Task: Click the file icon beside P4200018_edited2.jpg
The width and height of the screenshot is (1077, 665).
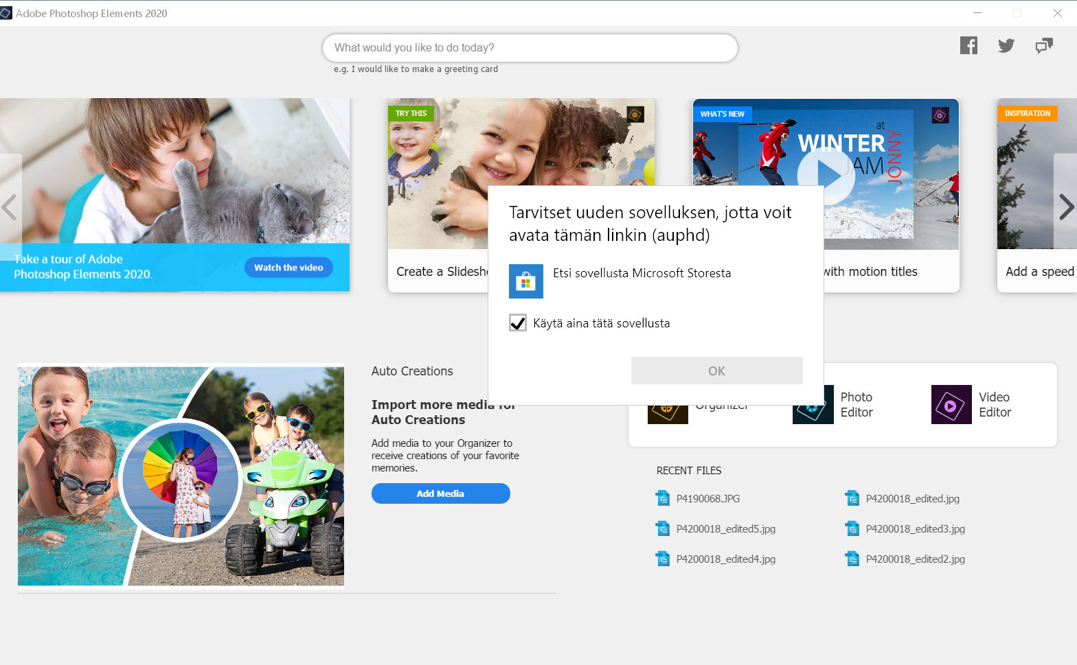Action: (x=852, y=559)
